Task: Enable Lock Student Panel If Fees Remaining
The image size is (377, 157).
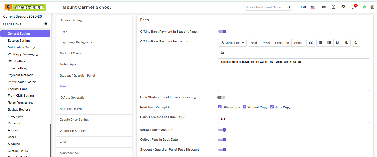Action: coord(221,97)
